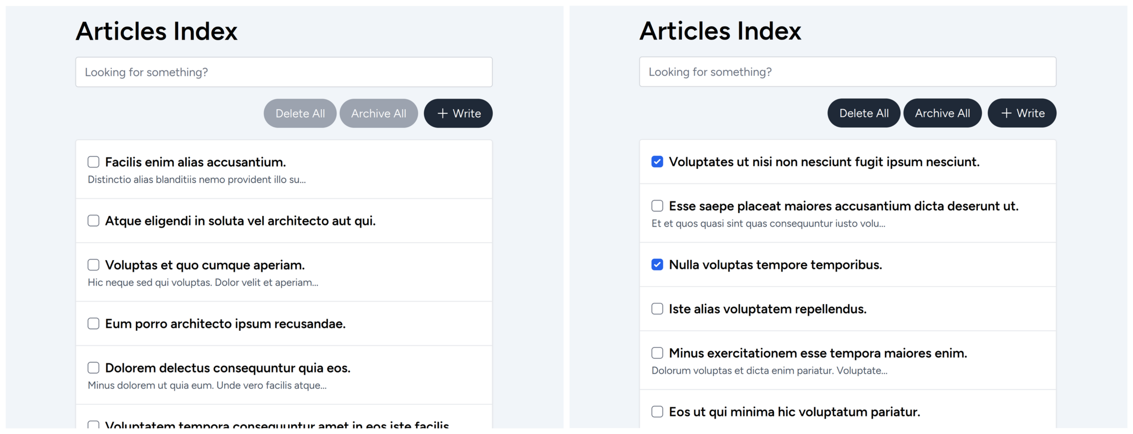Archive selected articles with dark Archive All
This screenshot has width=1133, height=434.
tap(943, 113)
